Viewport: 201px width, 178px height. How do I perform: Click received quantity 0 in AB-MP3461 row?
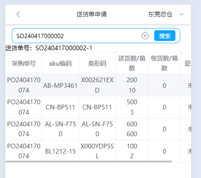(164, 85)
